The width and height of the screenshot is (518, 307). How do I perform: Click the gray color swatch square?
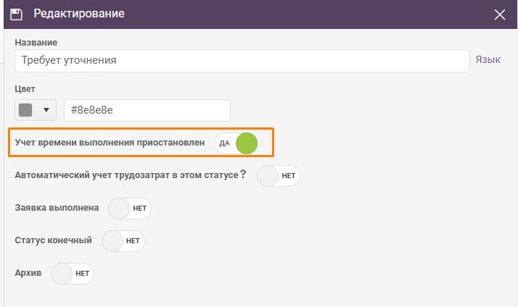[x=25, y=110]
